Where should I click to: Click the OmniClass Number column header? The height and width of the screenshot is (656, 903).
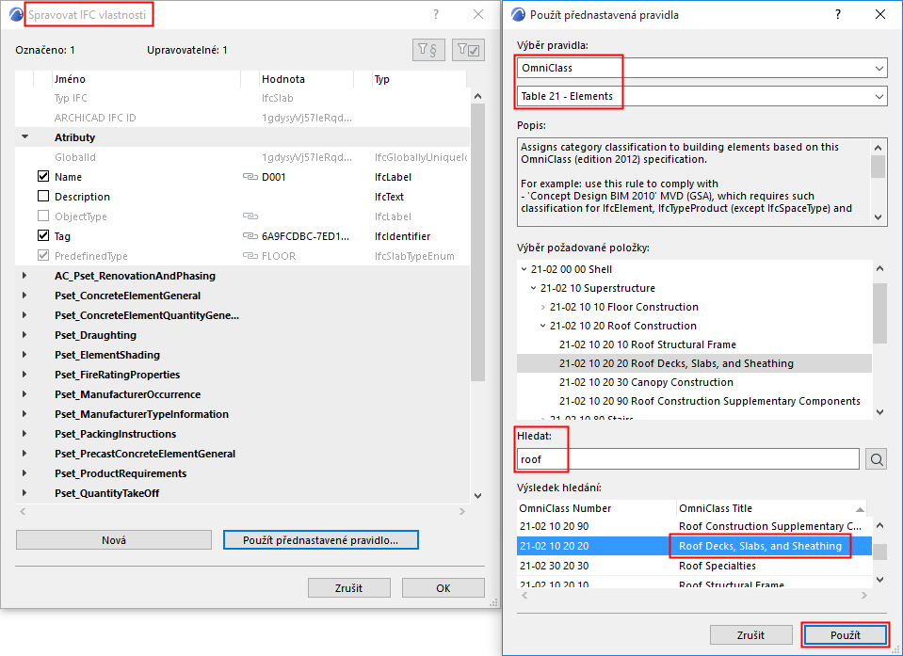(x=596, y=508)
